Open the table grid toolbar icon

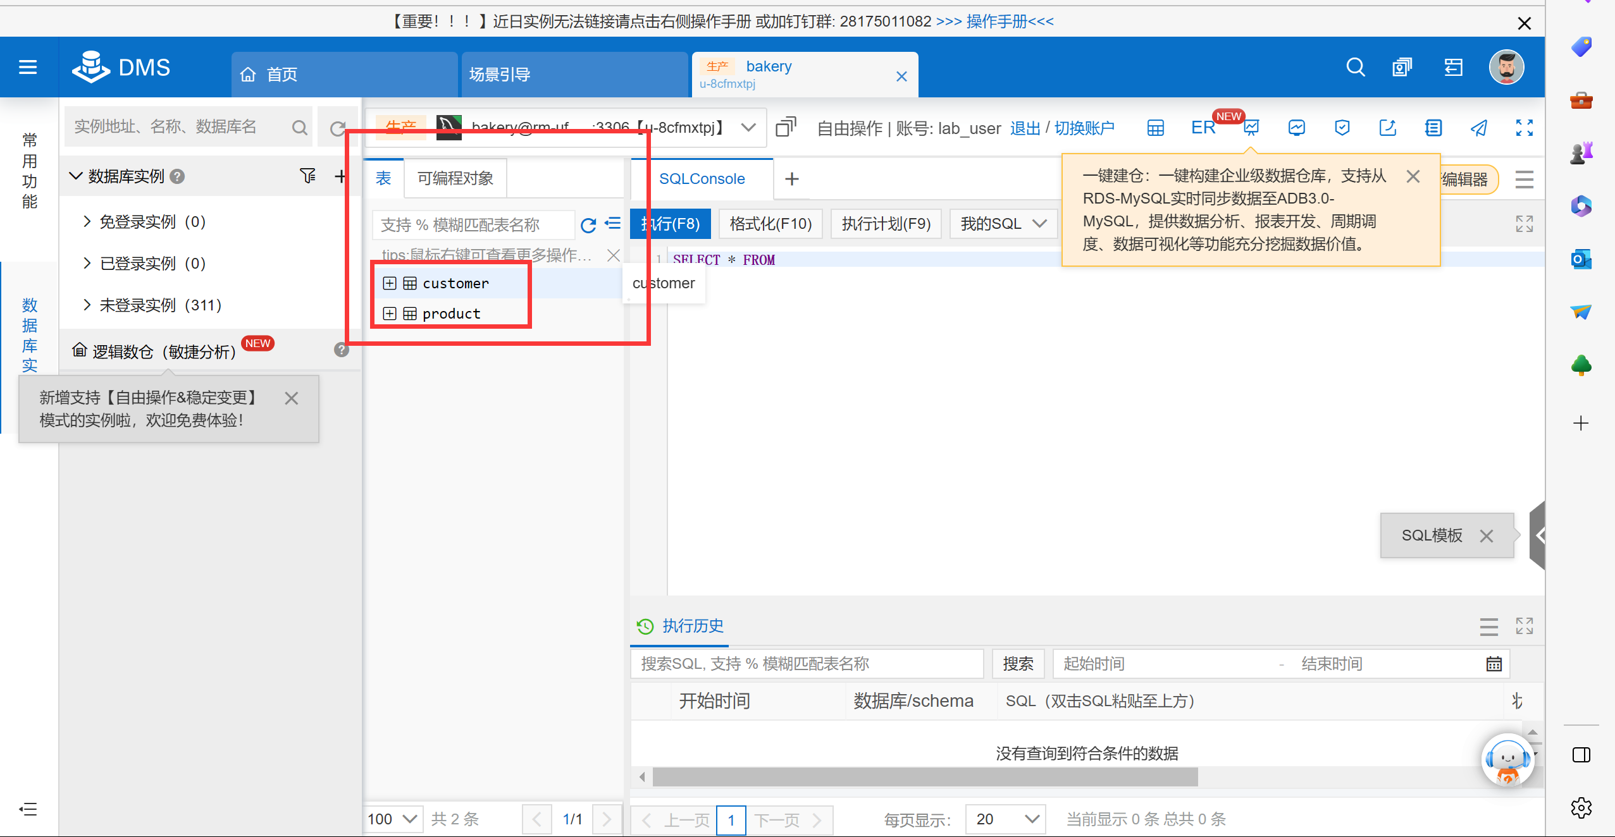1155,128
